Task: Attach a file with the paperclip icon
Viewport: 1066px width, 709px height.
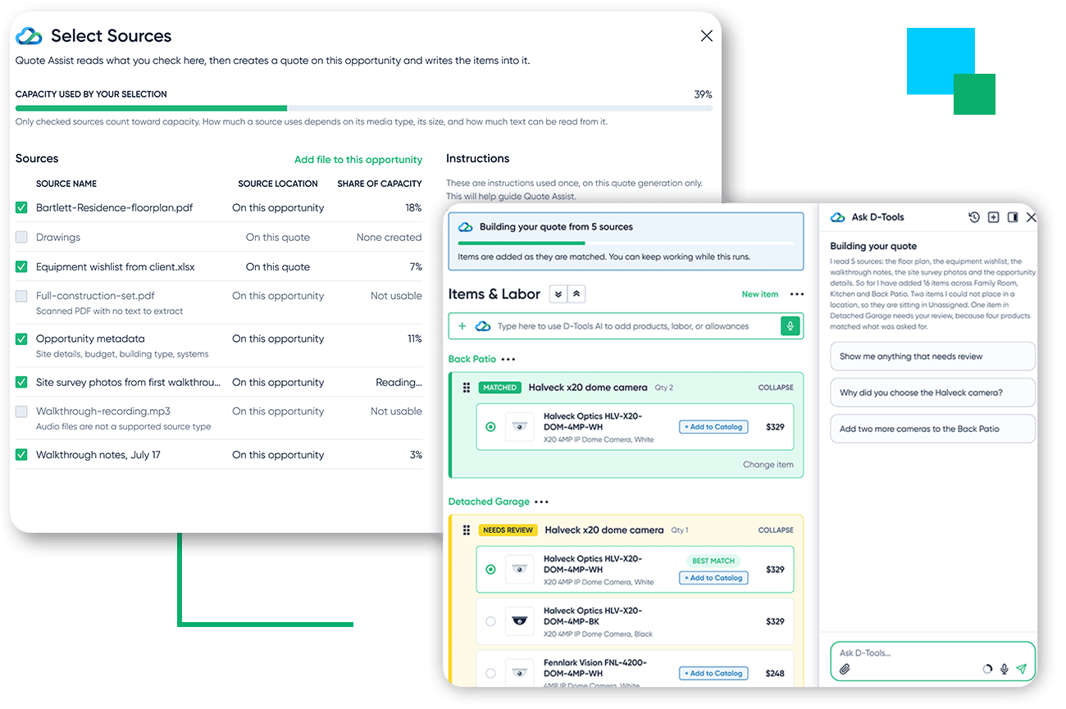Action: pos(845,669)
